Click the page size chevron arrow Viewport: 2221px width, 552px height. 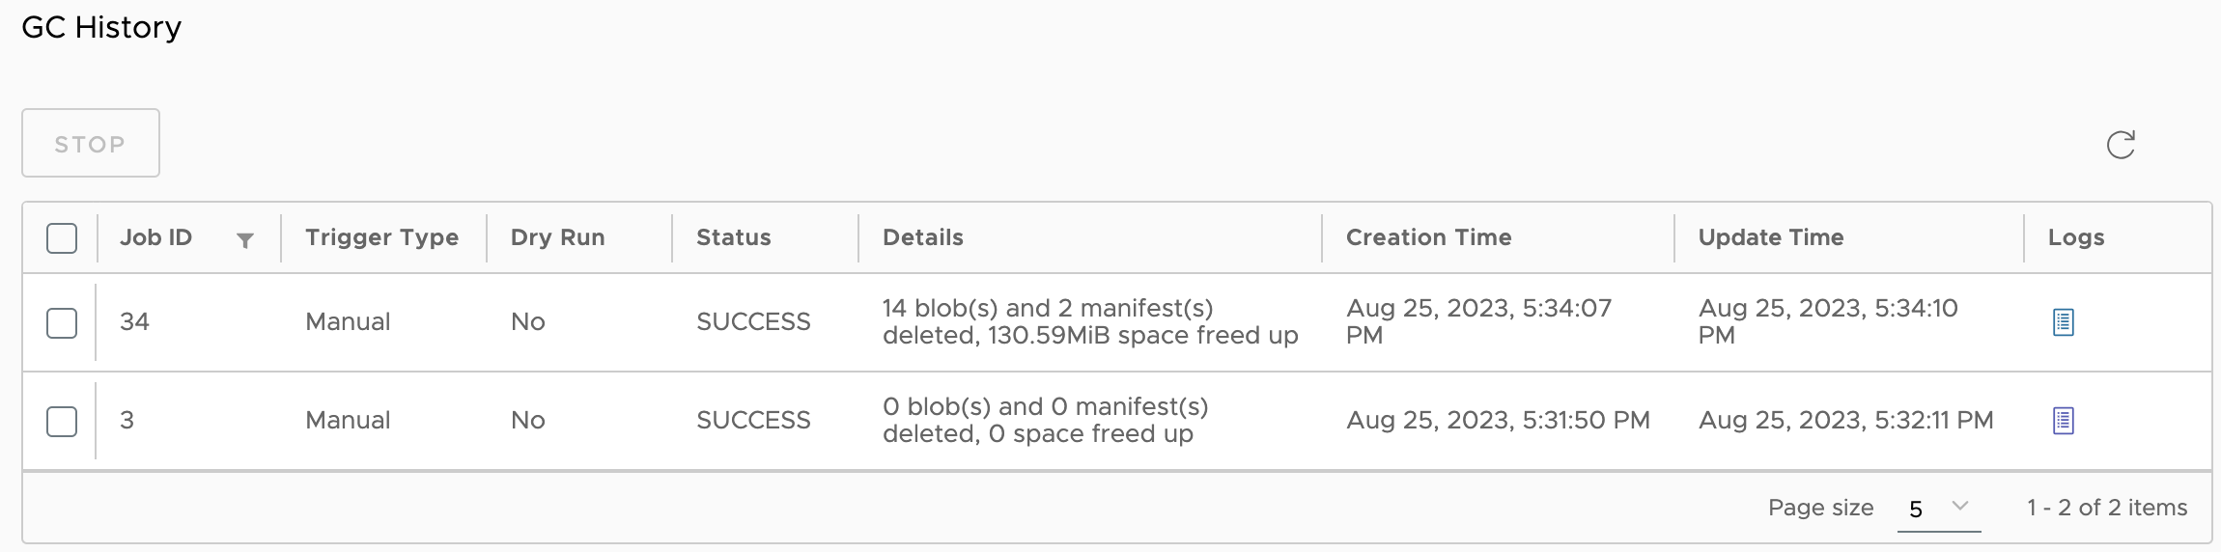coord(1960,507)
